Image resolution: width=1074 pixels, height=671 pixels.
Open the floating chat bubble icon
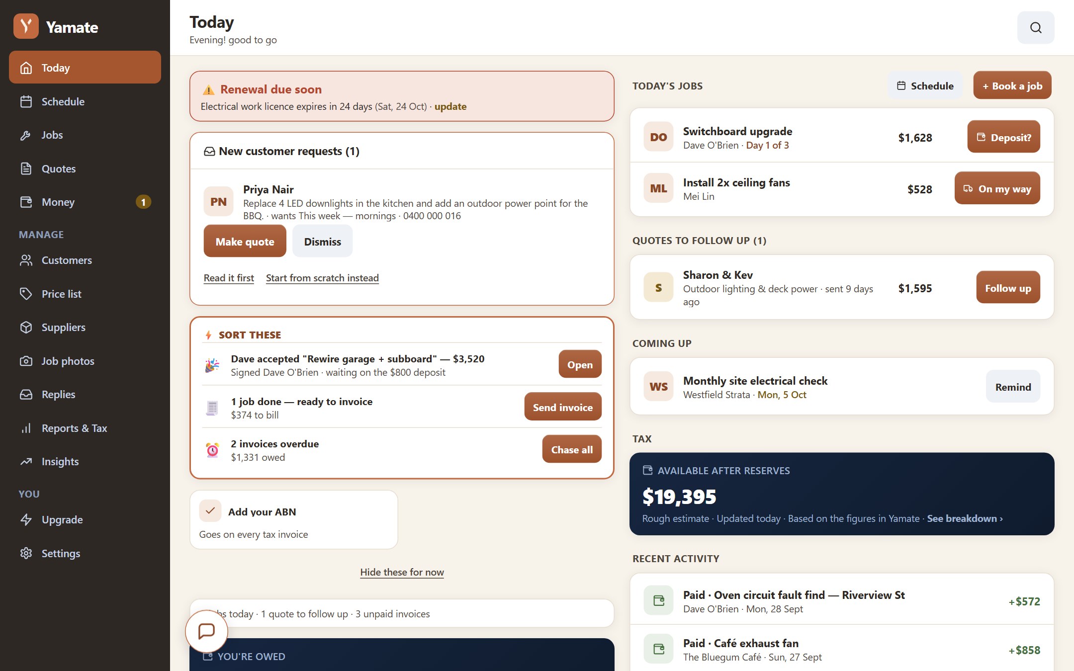click(206, 631)
